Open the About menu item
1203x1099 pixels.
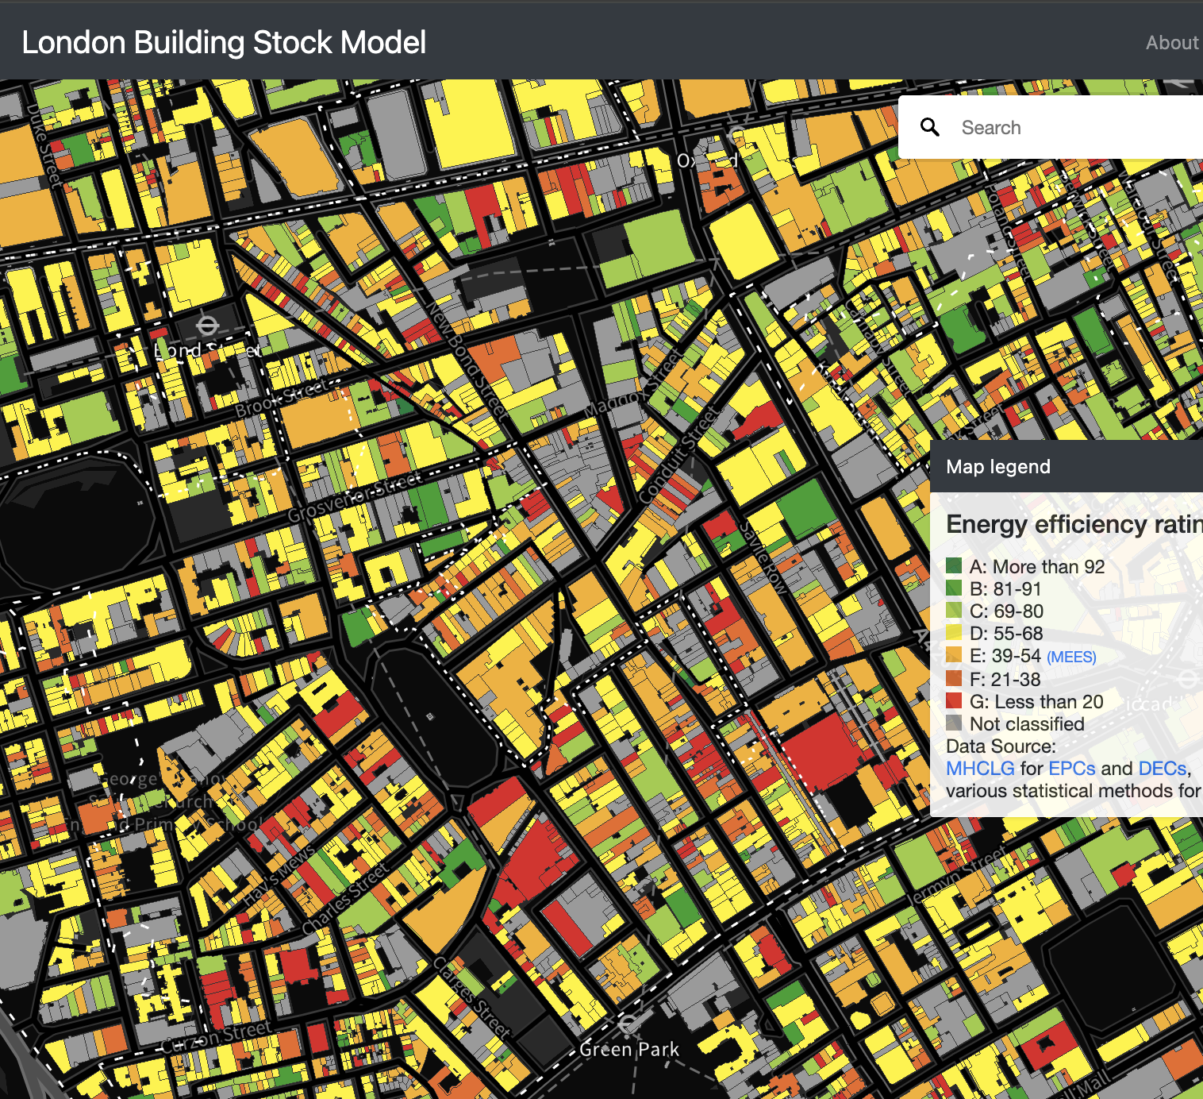(x=1172, y=43)
